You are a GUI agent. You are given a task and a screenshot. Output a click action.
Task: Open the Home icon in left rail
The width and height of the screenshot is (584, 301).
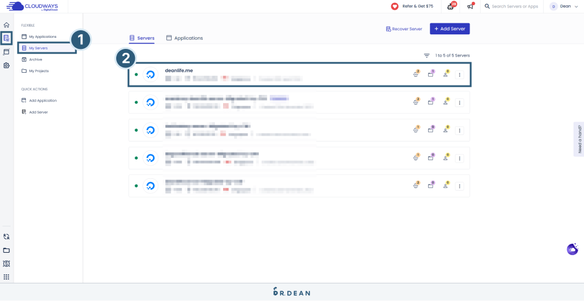(6, 25)
